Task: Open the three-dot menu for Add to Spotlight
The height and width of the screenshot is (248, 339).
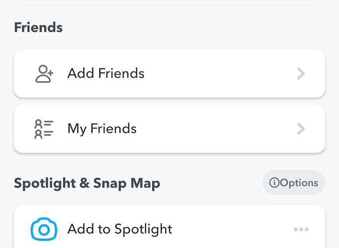Action: (301, 229)
